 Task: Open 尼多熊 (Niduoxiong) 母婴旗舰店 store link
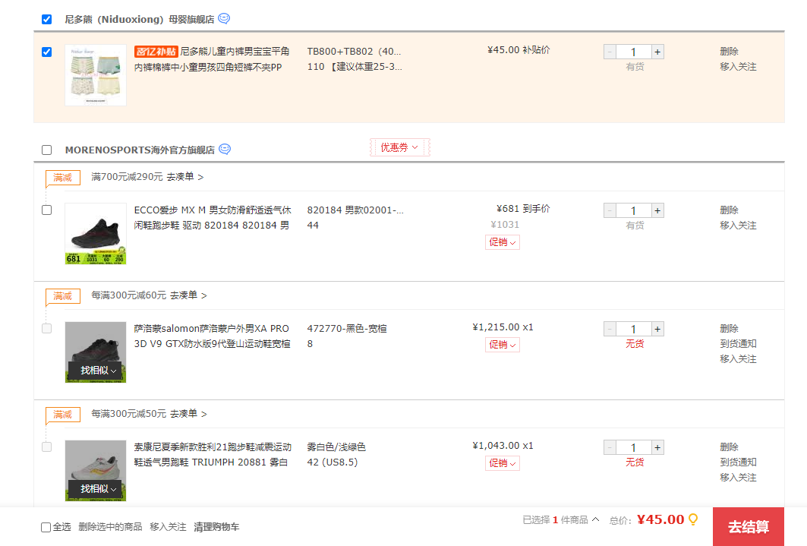140,19
